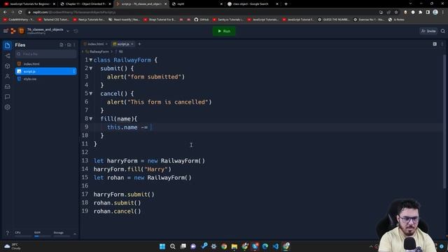Open the Files panel three-dot menu
Screen dimensions: 448x252
[75, 45]
